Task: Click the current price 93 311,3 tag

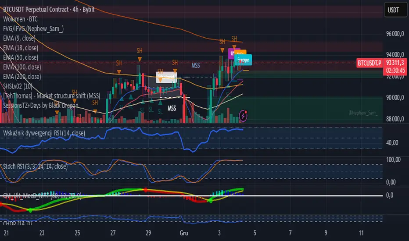Action: [x=395, y=63]
